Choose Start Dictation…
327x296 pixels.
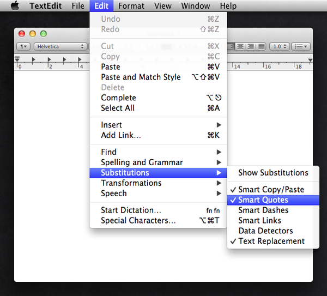(x=158, y=210)
